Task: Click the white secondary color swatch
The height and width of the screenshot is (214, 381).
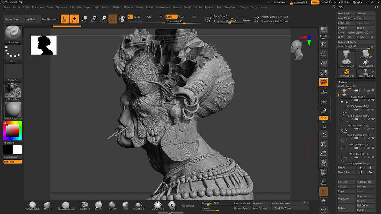Action: click(x=18, y=150)
